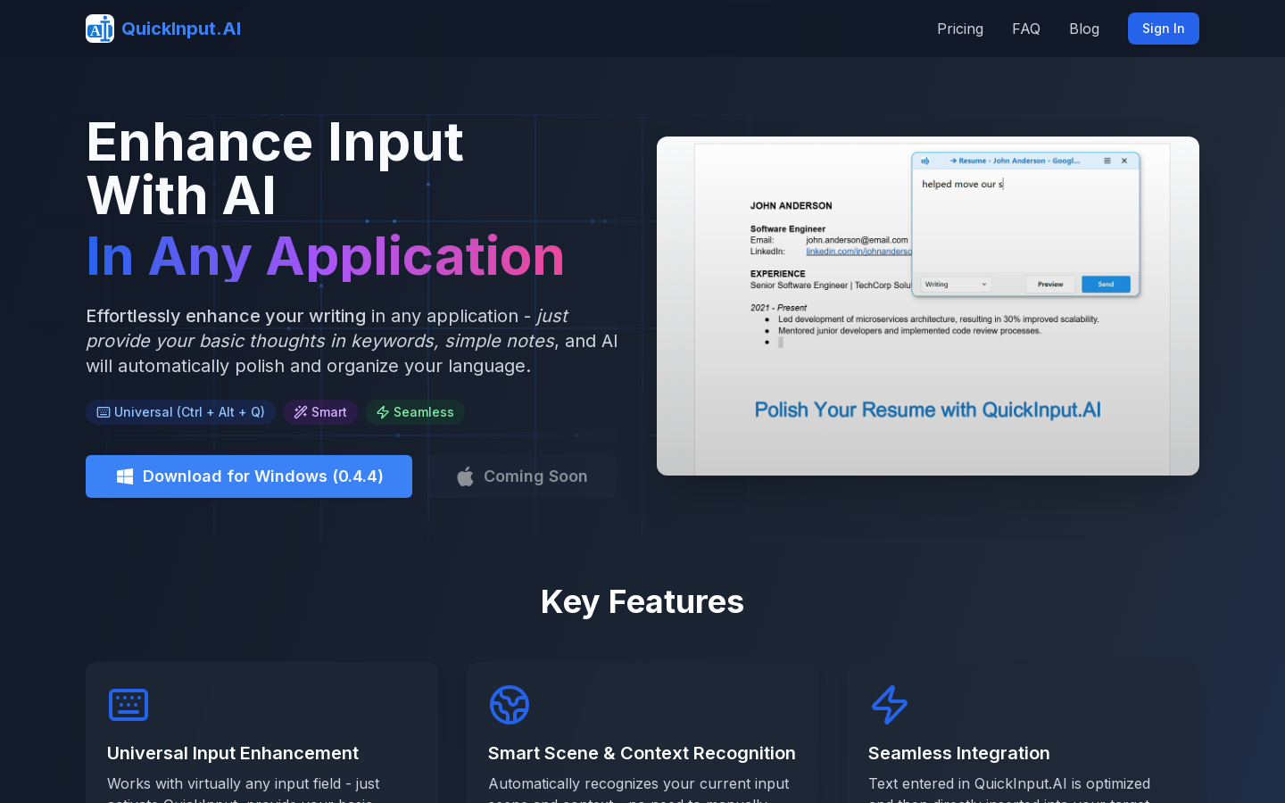Open the Pricing page
The height and width of the screenshot is (803, 1285).
[960, 29]
